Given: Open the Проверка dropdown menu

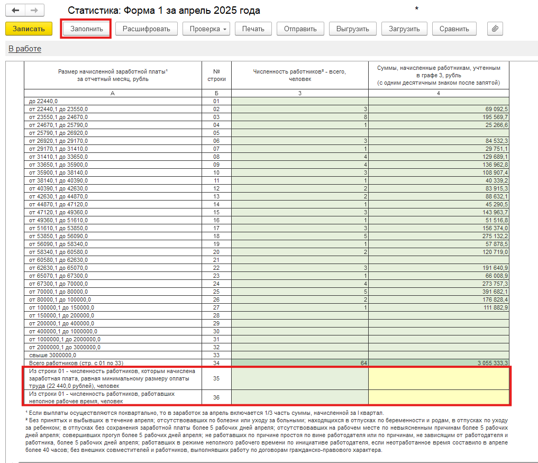Looking at the screenshot, I should [206, 29].
